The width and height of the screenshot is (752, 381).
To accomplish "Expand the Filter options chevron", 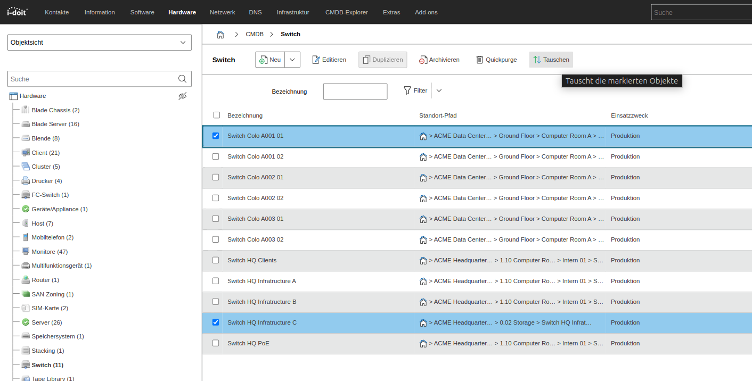I will click(439, 90).
